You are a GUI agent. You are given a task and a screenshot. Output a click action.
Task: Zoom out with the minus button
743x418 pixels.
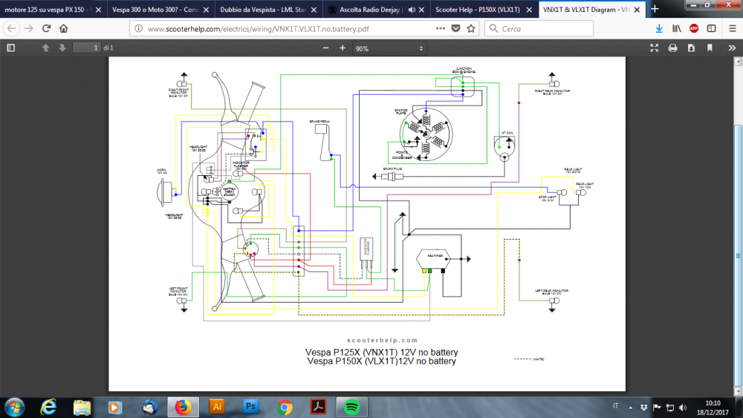pyautogui.click(x=325, y=48)
